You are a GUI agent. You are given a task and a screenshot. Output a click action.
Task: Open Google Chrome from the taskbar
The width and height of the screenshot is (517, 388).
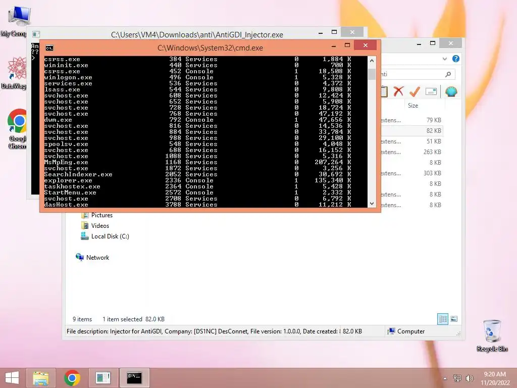tap(72, 378)
